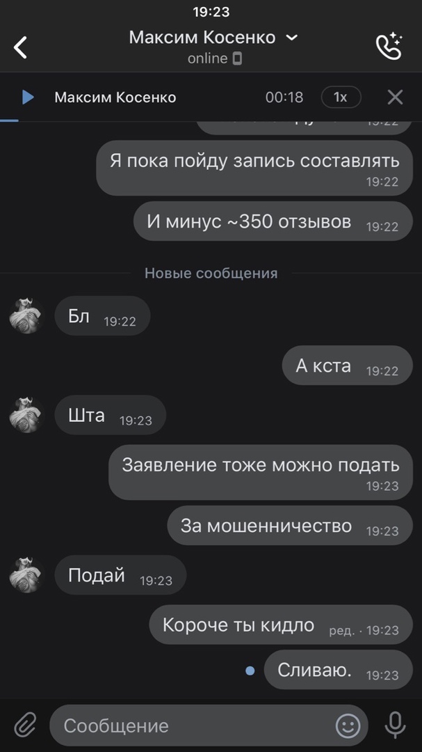Select the Сливаю. message bubble
Image resolution: width=422 pixels, height=752 pixels.
click(x=338, y=670)
